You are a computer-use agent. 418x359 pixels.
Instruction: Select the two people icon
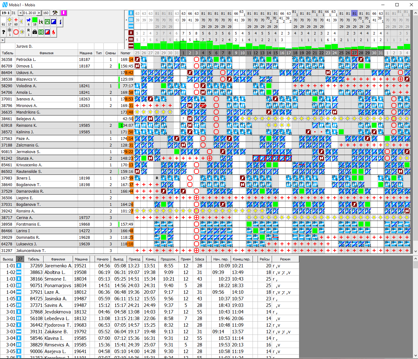tap(41, 22)
